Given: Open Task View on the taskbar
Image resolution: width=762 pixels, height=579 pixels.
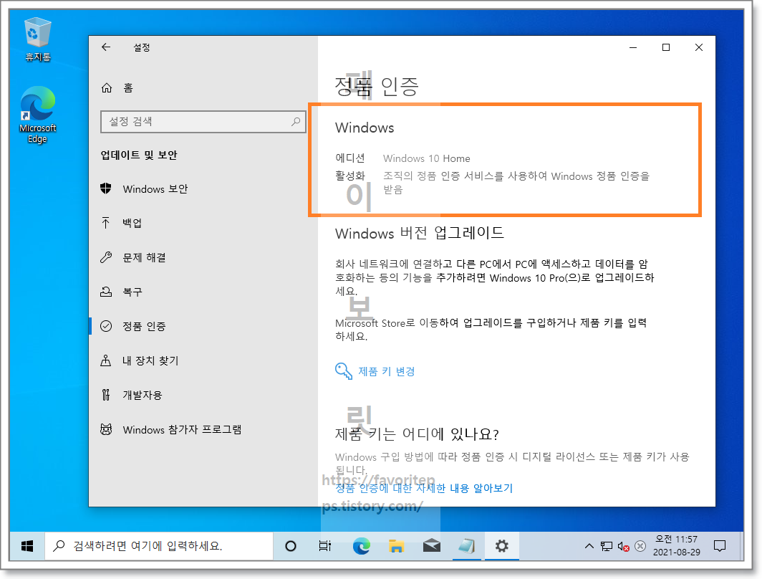Looking at the screenshot, I should 324,546.
